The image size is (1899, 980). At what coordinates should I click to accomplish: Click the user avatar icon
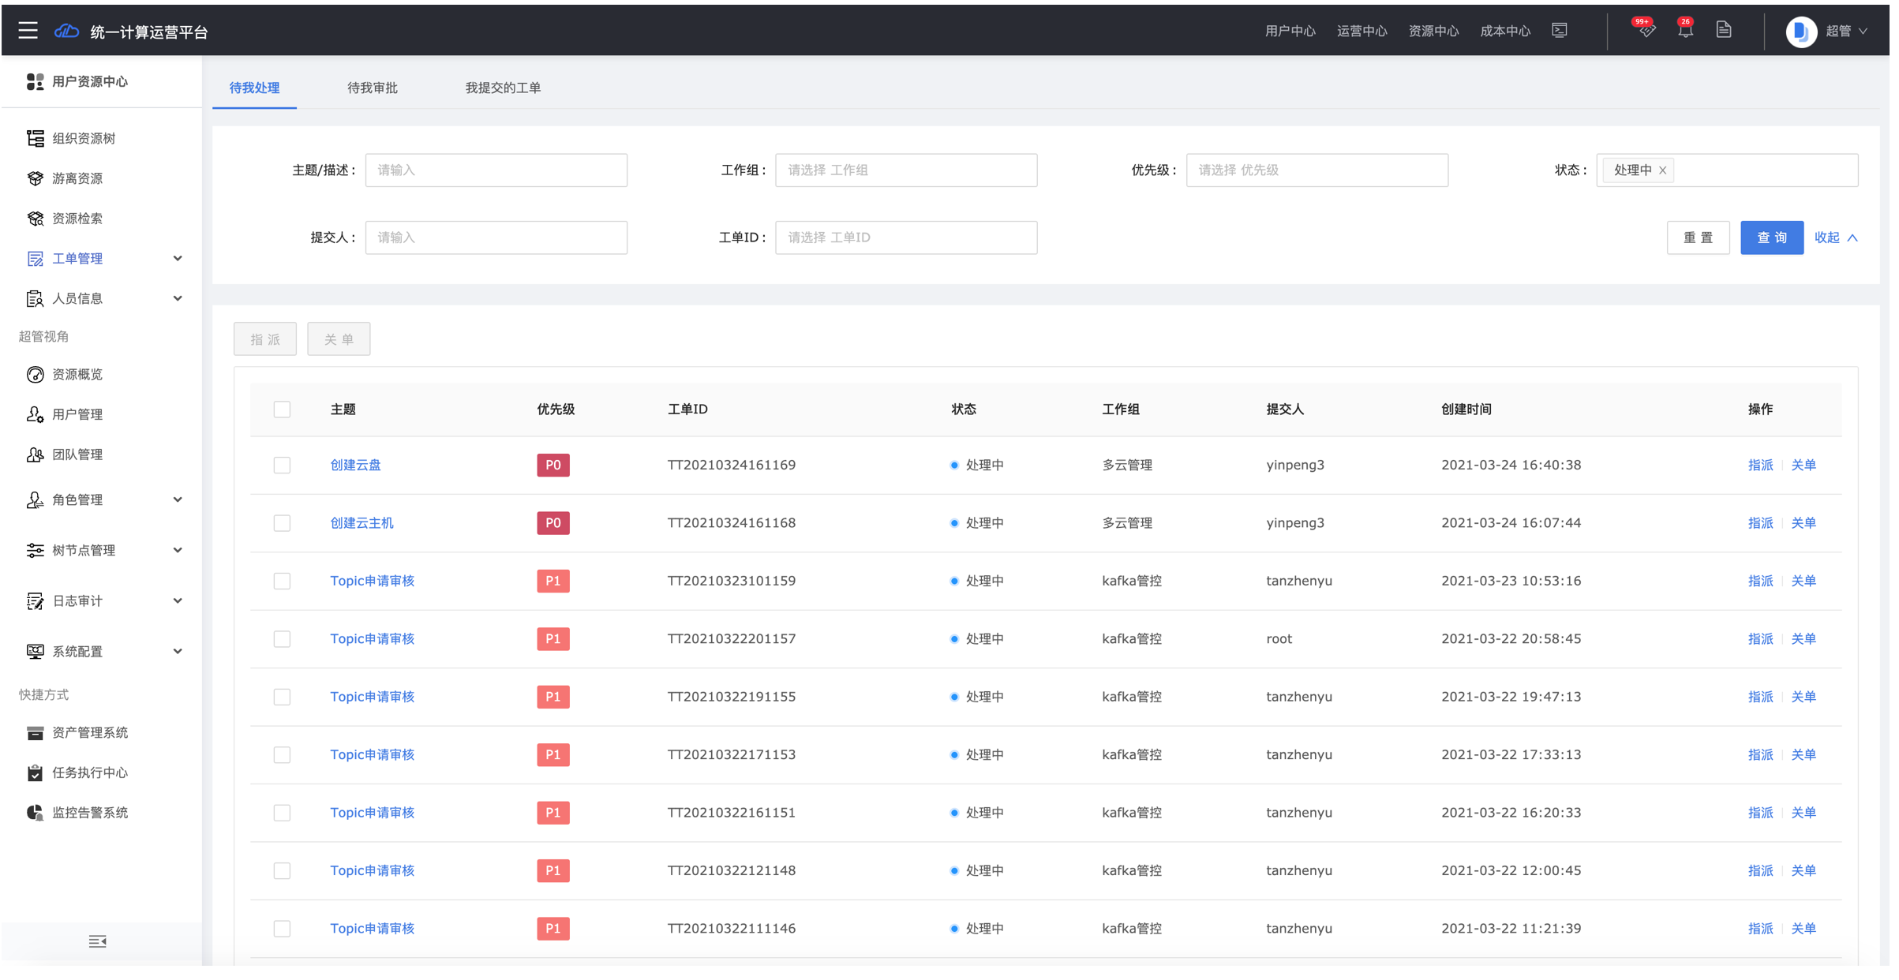point(1801,32)
